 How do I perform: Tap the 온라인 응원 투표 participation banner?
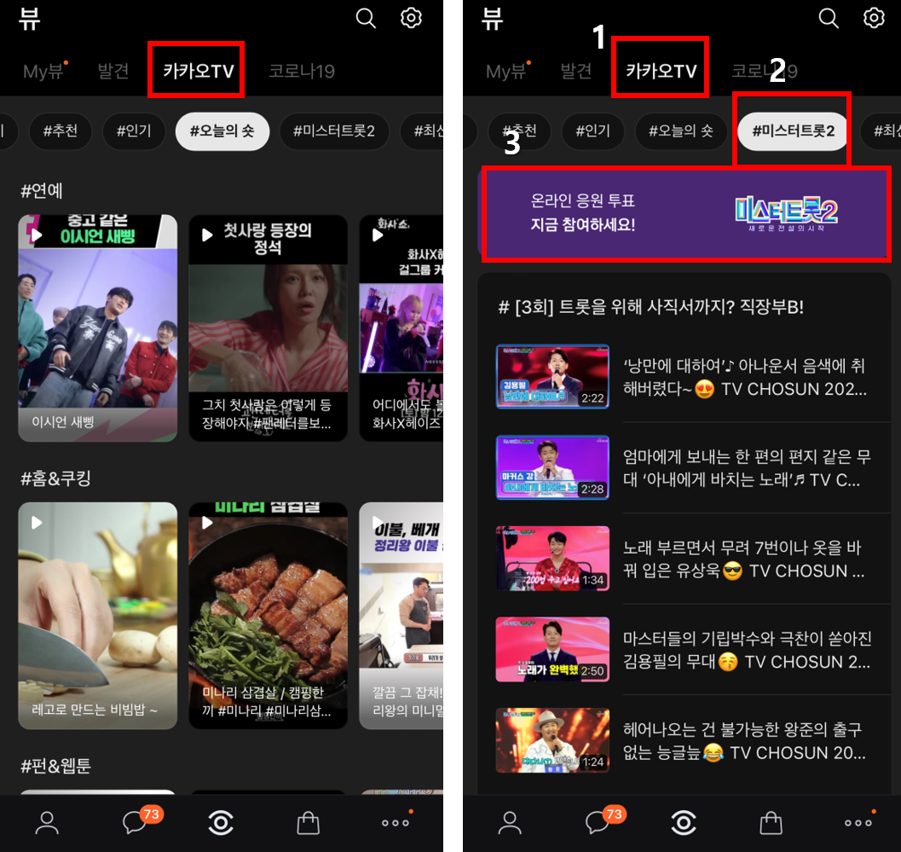tap(686, 213)
